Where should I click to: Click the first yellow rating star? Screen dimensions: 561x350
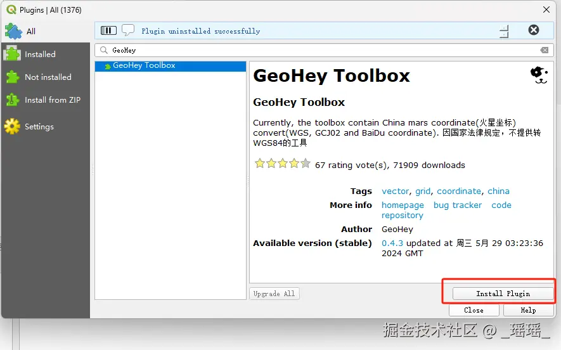point(260,164)
